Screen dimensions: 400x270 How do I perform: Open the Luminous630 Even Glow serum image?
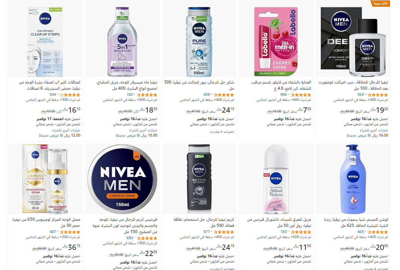point(45,179)
